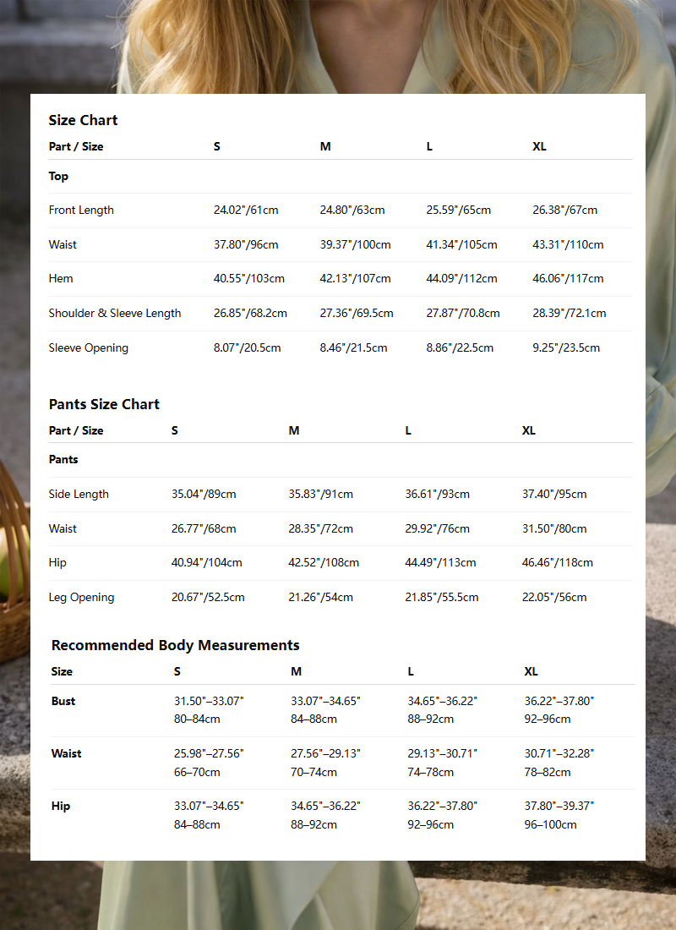Select the Shoulder & Sleeve Length label
The width and height of the screenshot is (676, 930).
[x=115, y=313]
